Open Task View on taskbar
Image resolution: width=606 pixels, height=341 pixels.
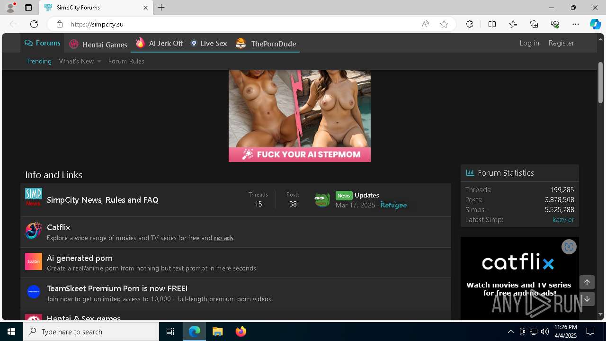[170, 332]
